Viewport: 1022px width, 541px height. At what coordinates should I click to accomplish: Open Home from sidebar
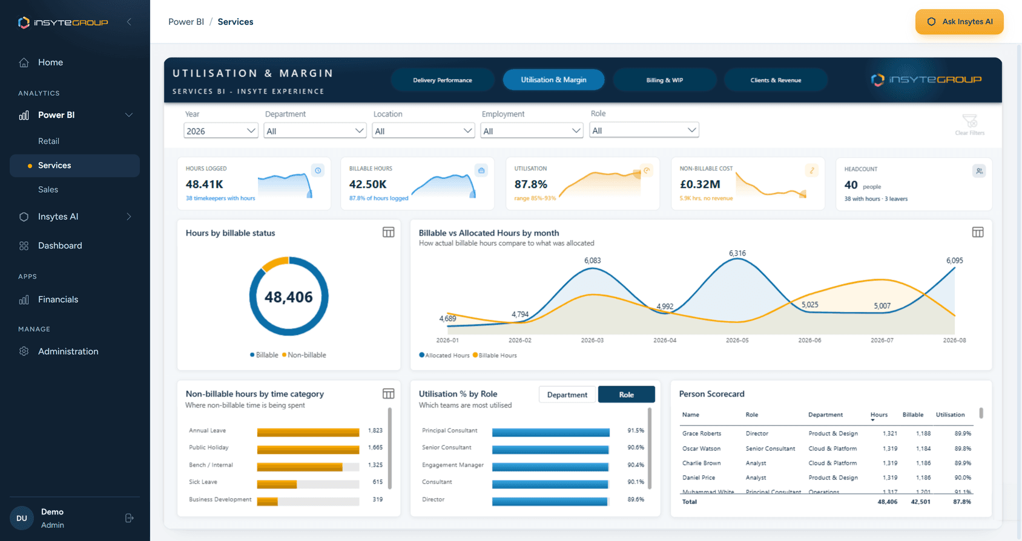click(x=50, y=62)
